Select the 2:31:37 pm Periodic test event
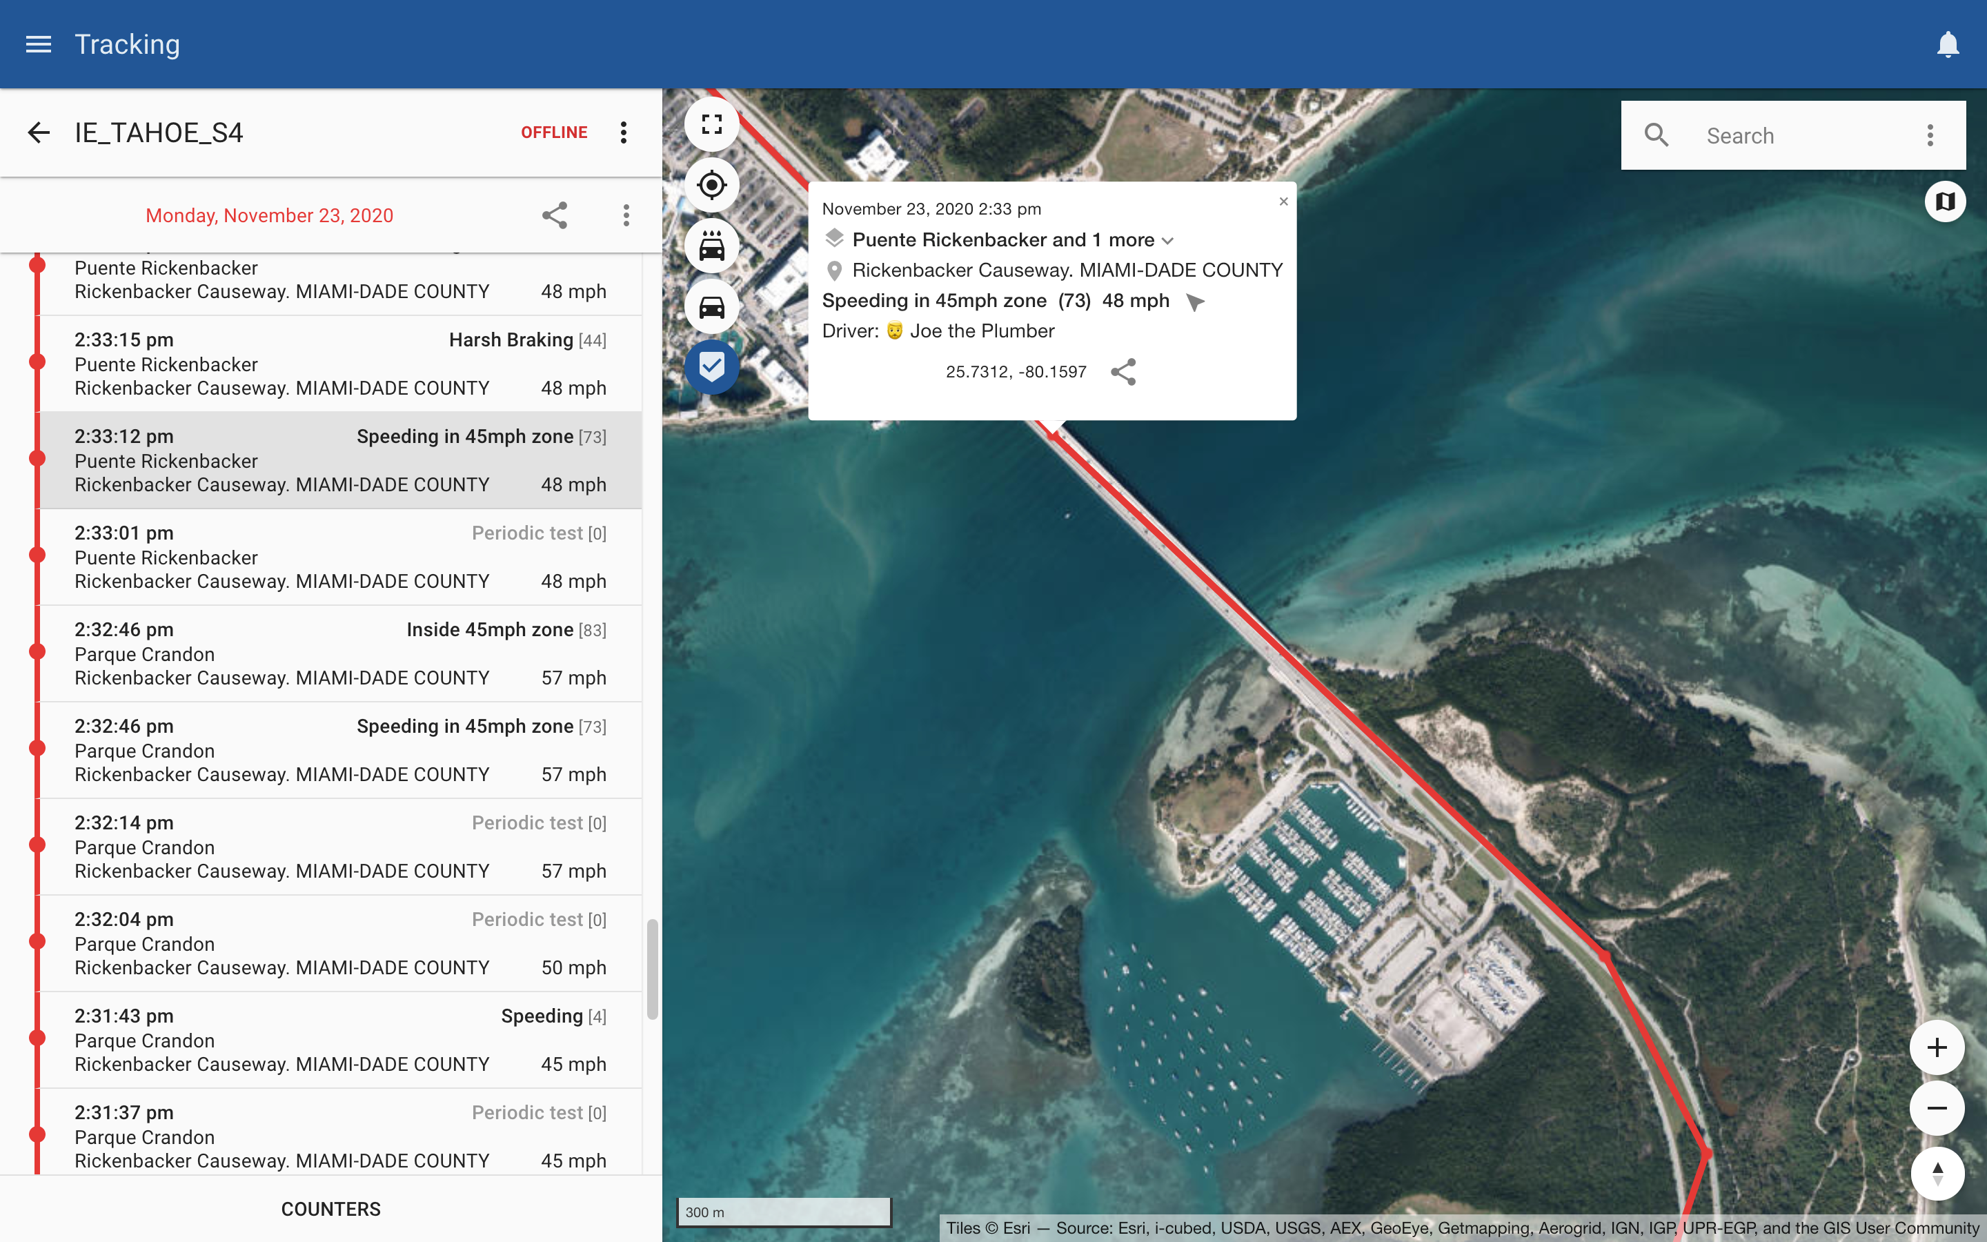This screenshot has width=1987, height=1242. point(340,1132)
